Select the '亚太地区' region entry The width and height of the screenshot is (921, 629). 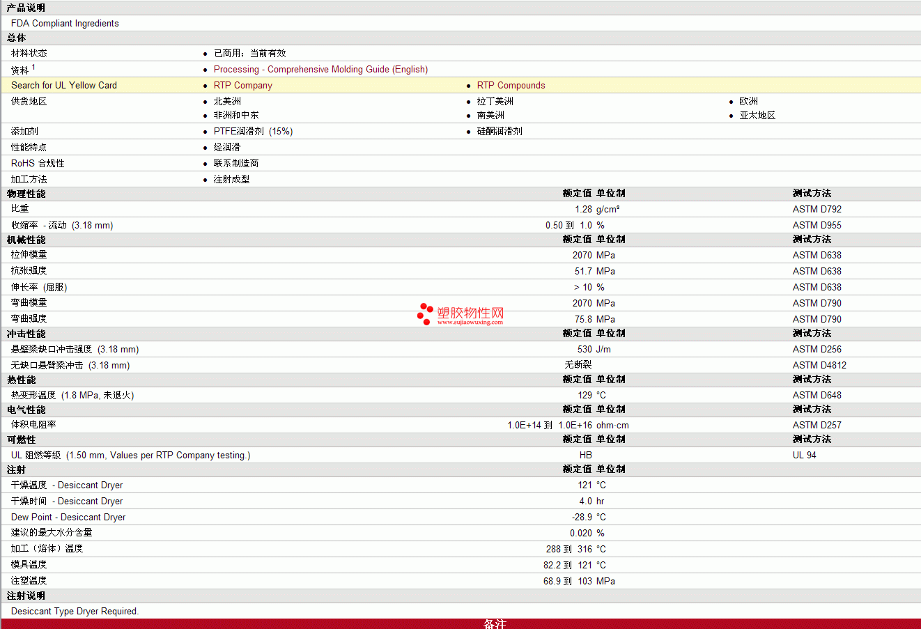click(757, 115)
